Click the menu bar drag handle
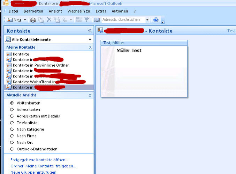236x174 pixels. (x=5, y=11)
